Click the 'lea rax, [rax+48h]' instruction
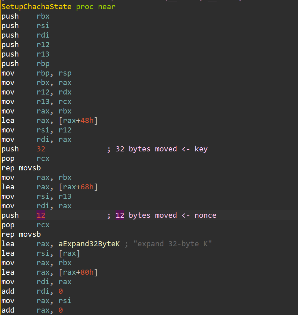 (x=50, y=121)
